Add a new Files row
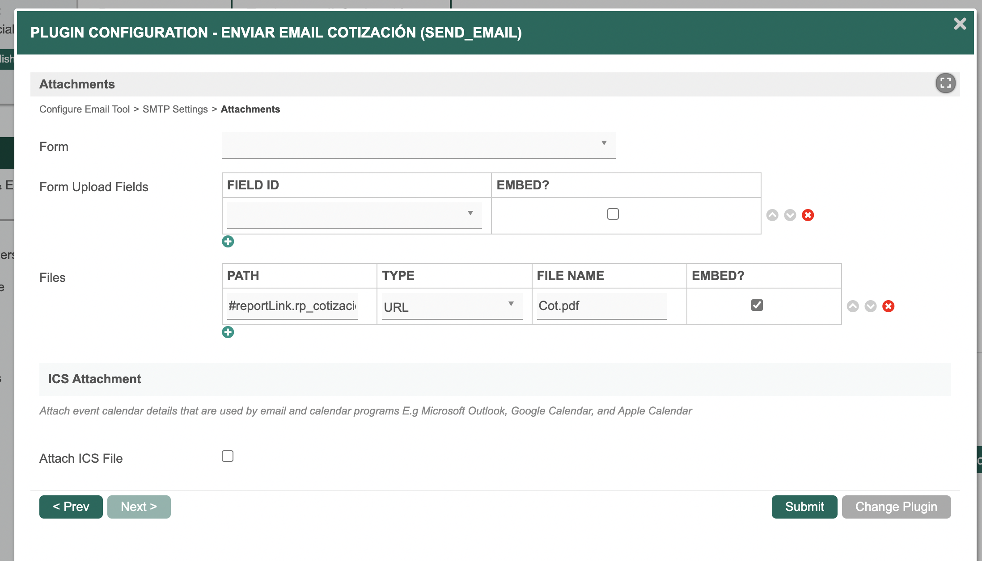The width and height of the screenshot is (982, 561). click(x=228, y=332)
